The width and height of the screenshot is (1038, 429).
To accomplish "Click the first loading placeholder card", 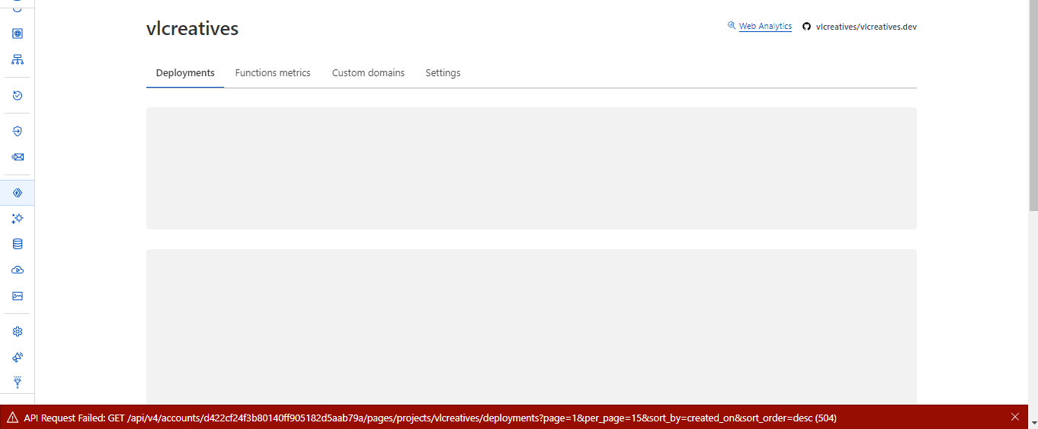I will tap(531, 168).
